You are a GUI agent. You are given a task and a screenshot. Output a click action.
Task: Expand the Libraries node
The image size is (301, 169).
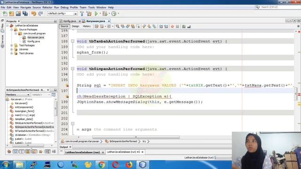coord(11,49)
